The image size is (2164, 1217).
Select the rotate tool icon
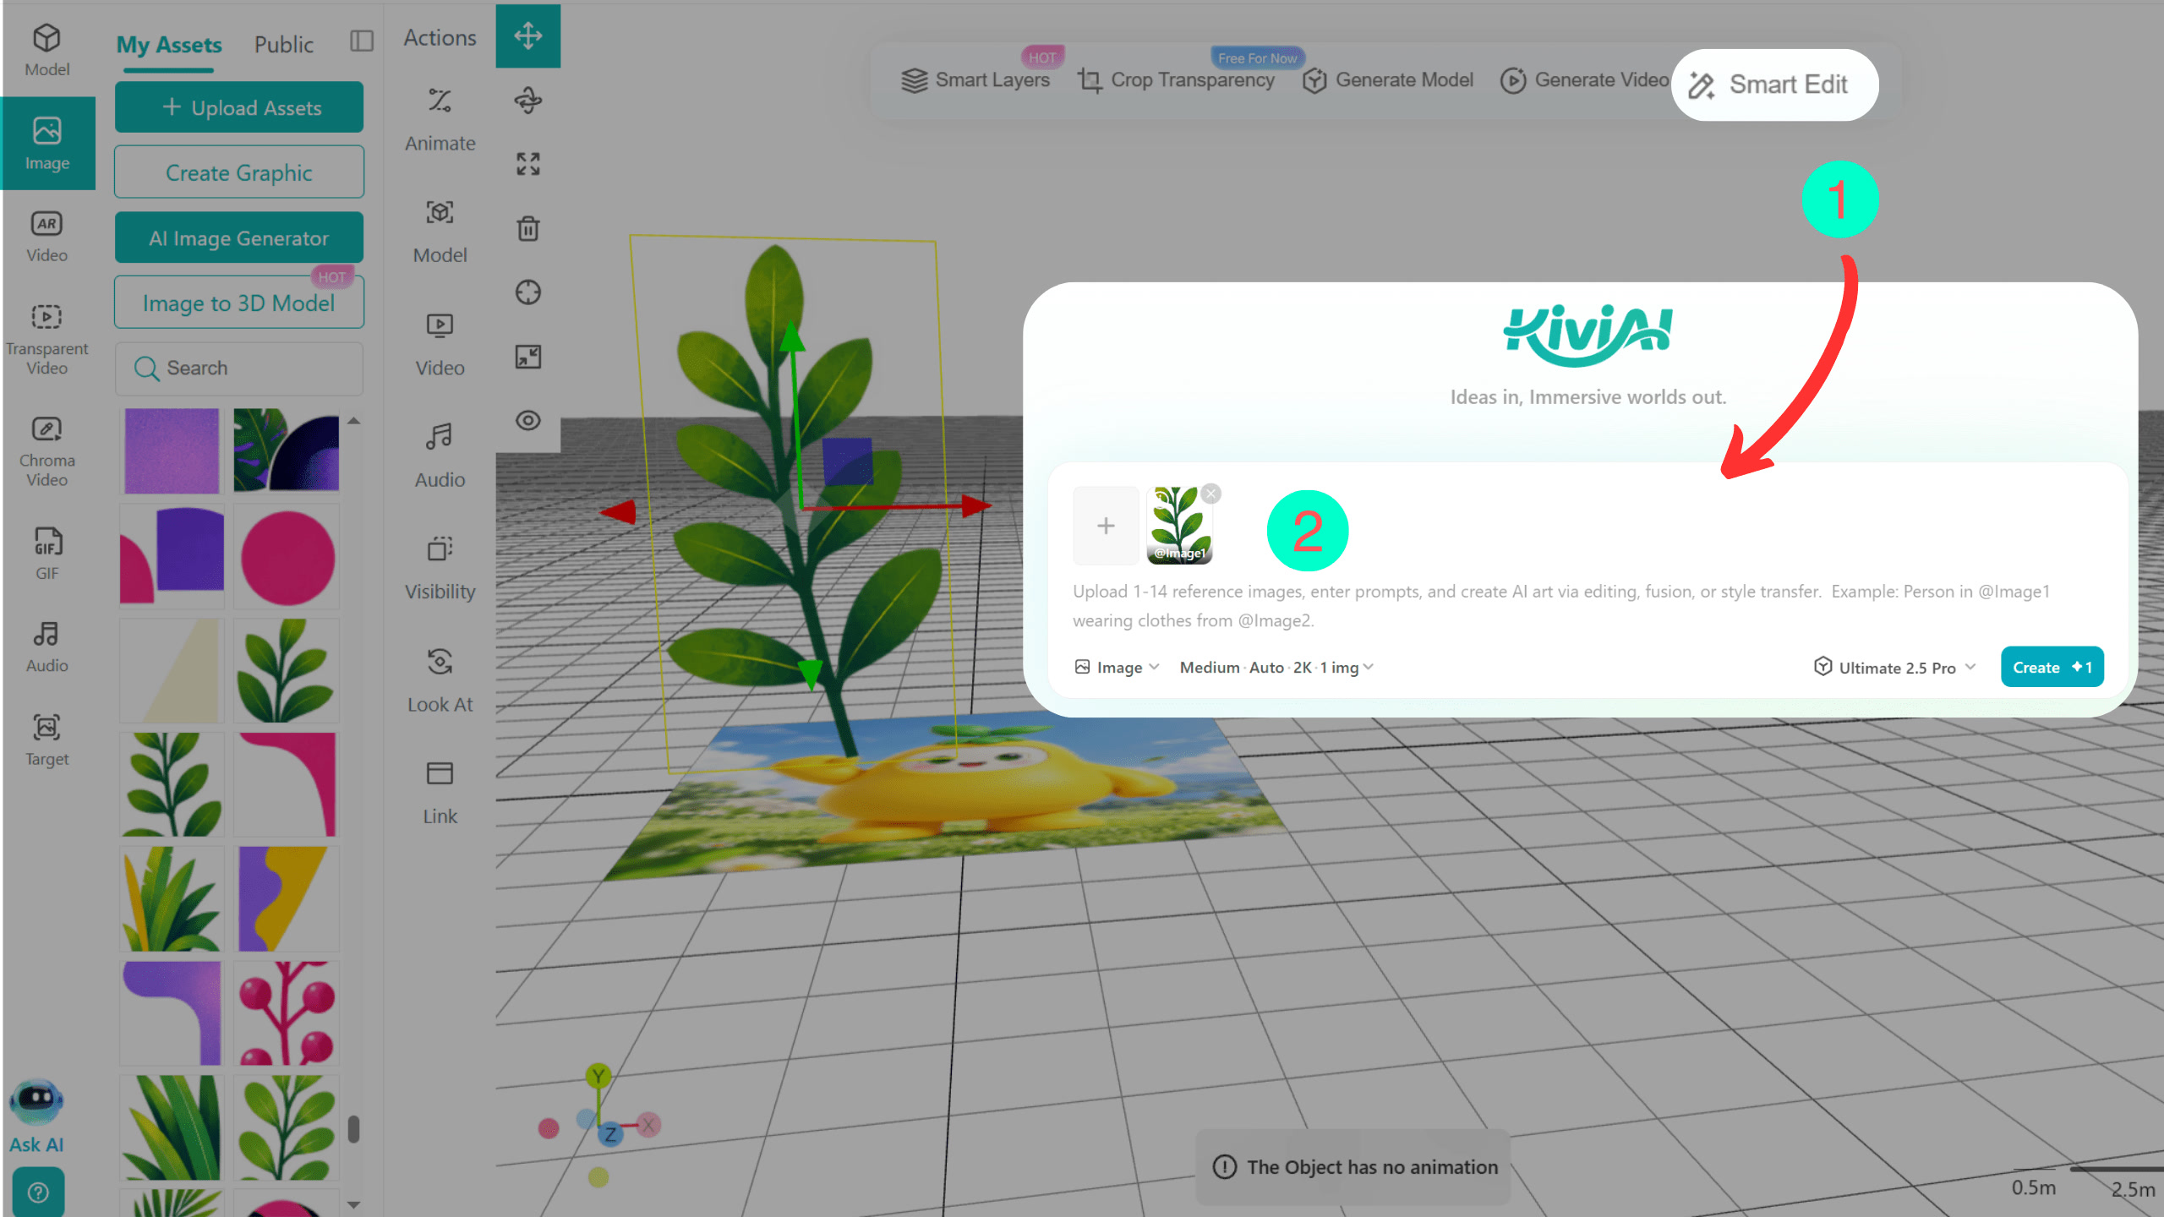pos(528,100)
